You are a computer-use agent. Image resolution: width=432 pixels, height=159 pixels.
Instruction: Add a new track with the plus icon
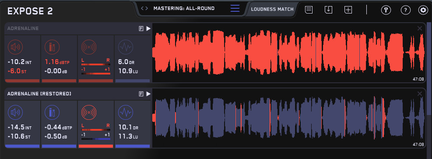click(348, 10)
